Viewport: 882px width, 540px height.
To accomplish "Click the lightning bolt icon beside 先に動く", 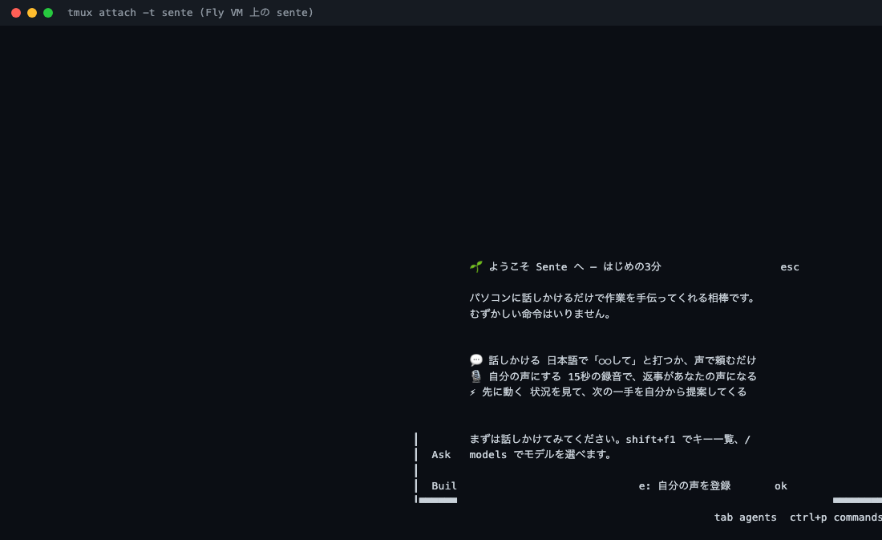I will [472, 392].
